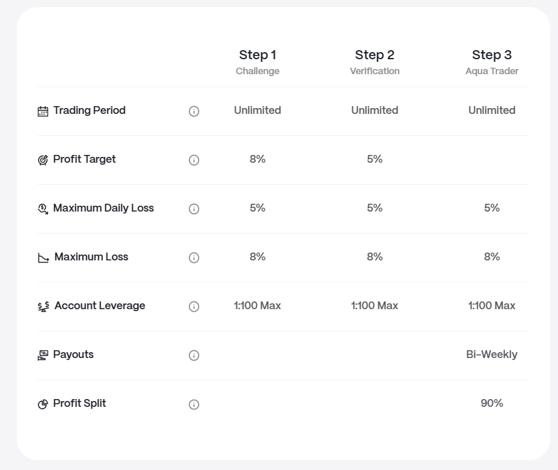Screen dimensions: 558x470
Task: Click the pie chart icon beside Profit Split
Action: coord(43,404)
